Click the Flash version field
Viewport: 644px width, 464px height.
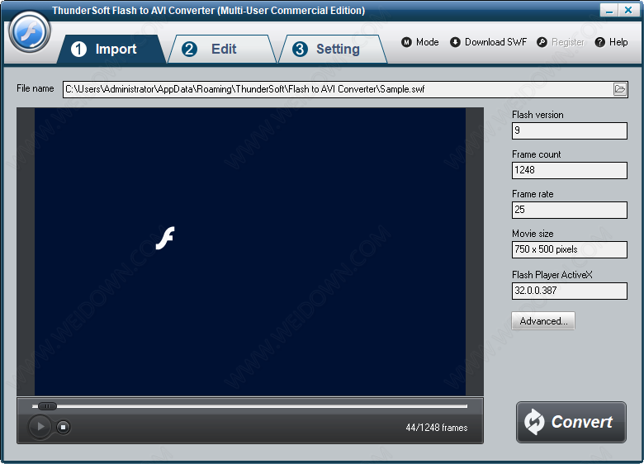(x=569, y=130)
